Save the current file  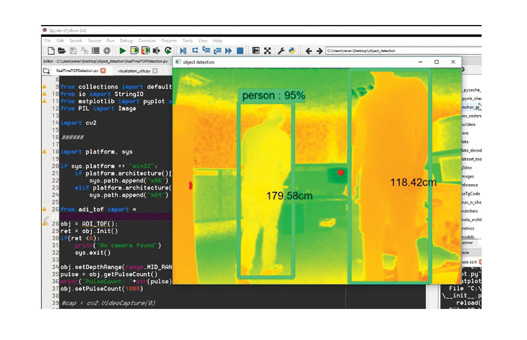(73, 51)
